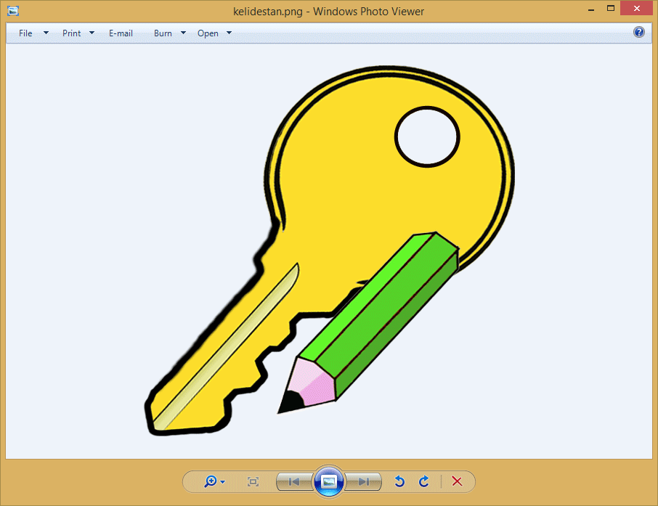Expand the Open dropdown arrow
Image resolution: width=658 pixels, height=506 pixels.
click(x=229, y=33)
